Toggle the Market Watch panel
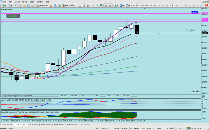The image size is (209, 130). click(16, 5)
